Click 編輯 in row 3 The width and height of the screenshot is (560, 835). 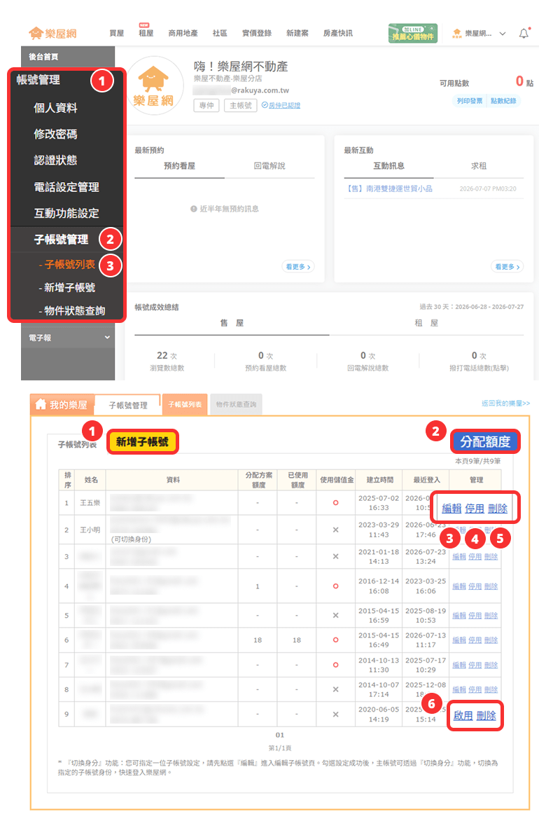pos(459,556)
